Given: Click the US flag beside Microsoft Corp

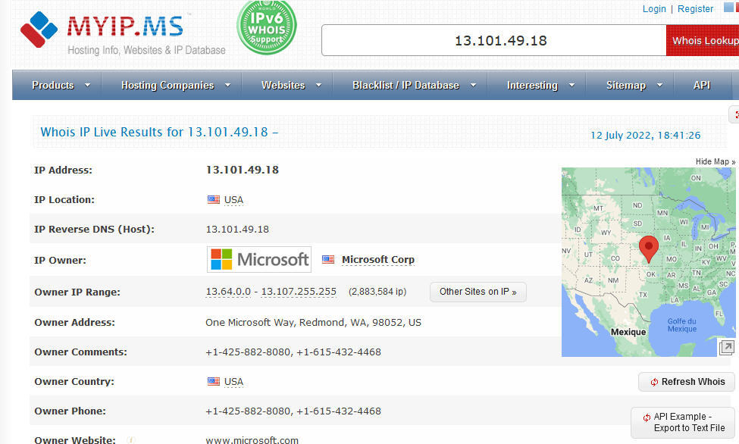Looking at the screenshot, I should 328,260.
